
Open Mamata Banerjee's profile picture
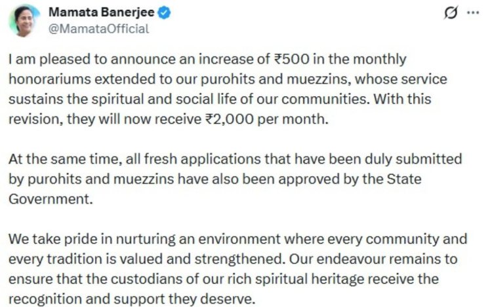click(23, 20)
